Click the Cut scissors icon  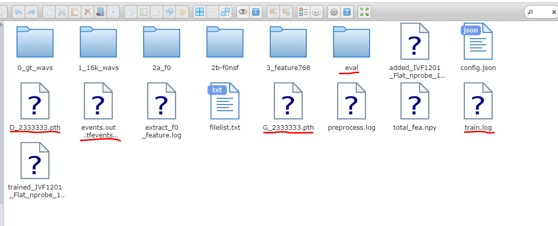(62, 12)
